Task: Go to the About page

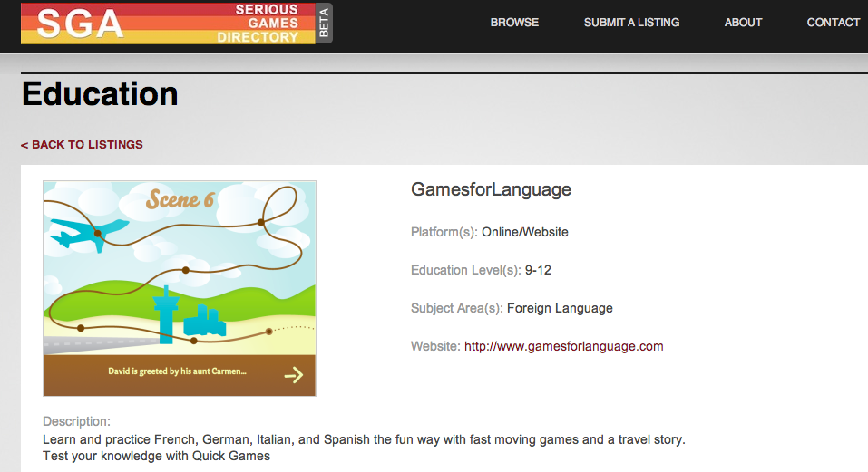Action: 743,23
